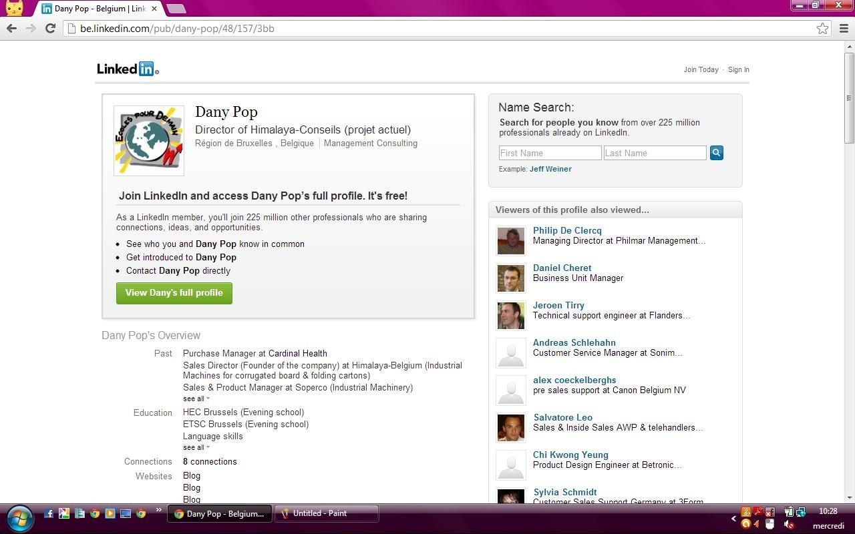
Task: Click the name search magnifier button
Action: [x=716, y=153]
